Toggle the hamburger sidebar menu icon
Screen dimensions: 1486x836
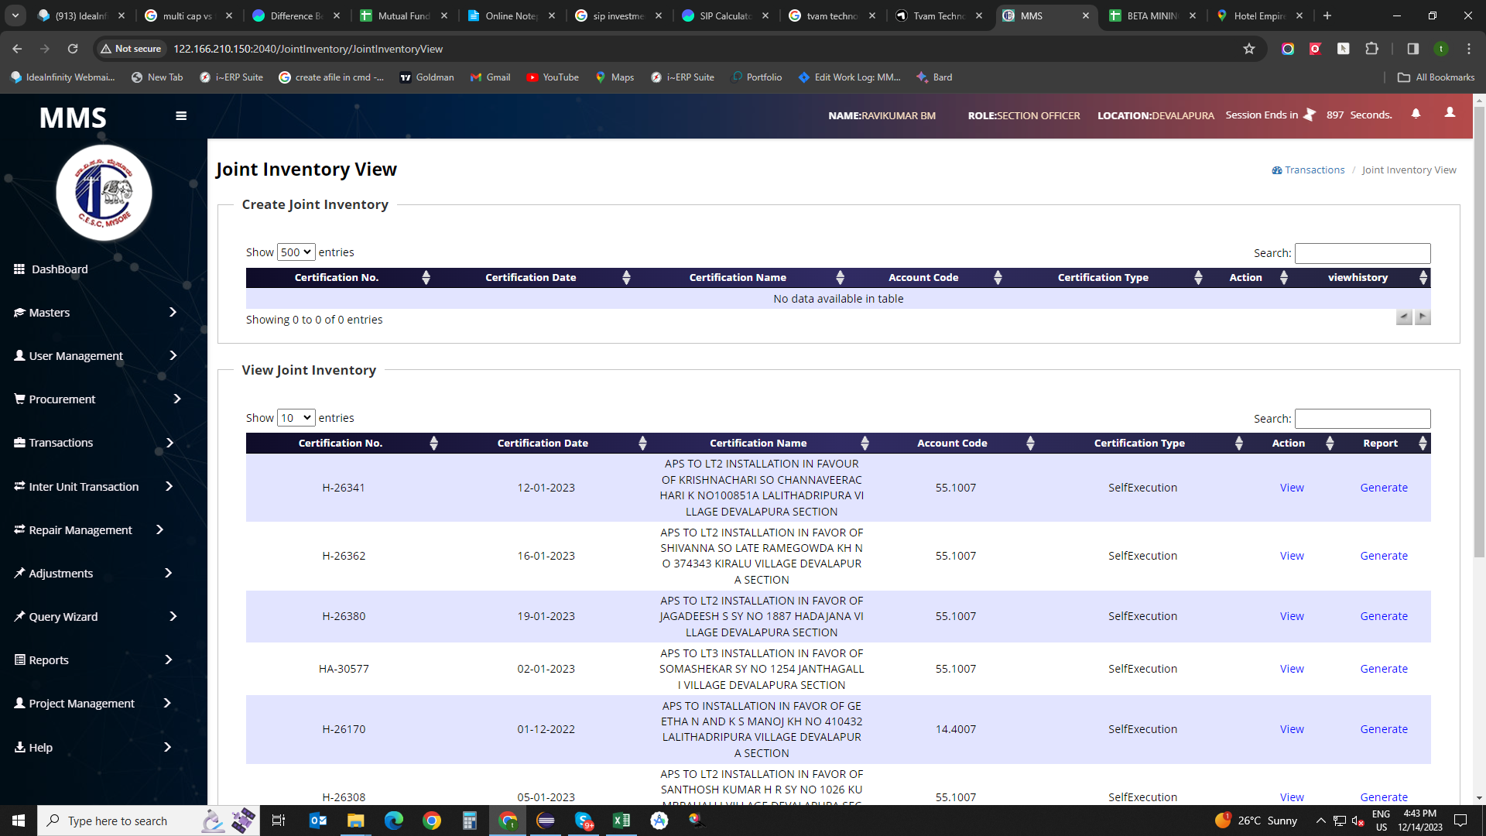(181, 116)
